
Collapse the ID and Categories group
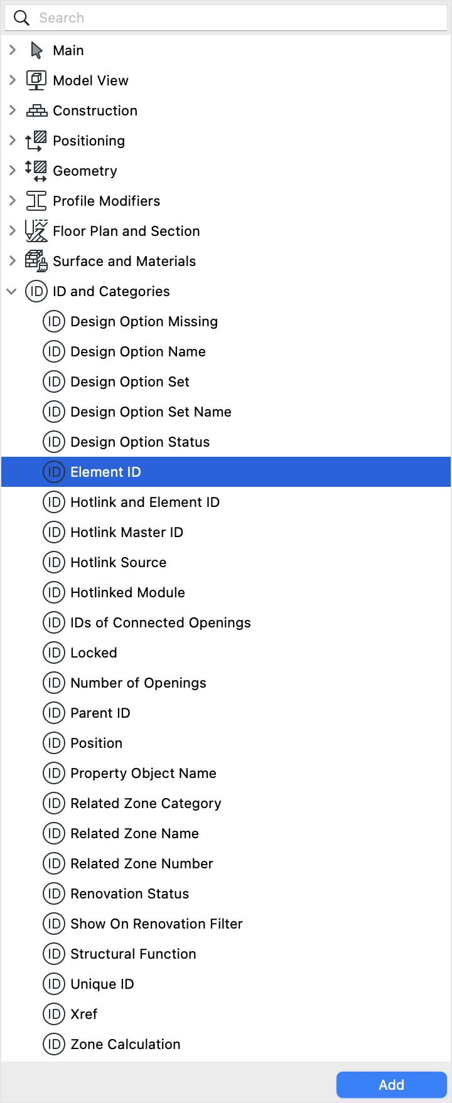tap(12, 291)
